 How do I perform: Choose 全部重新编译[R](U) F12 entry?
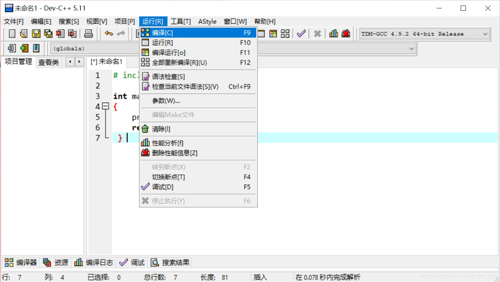[198, 63]
